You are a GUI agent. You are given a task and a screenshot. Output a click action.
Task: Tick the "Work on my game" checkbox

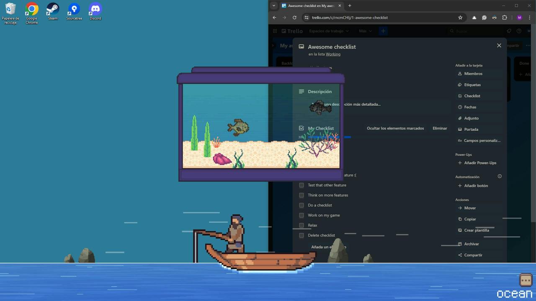pyautogui.click(x=301, y=215)
